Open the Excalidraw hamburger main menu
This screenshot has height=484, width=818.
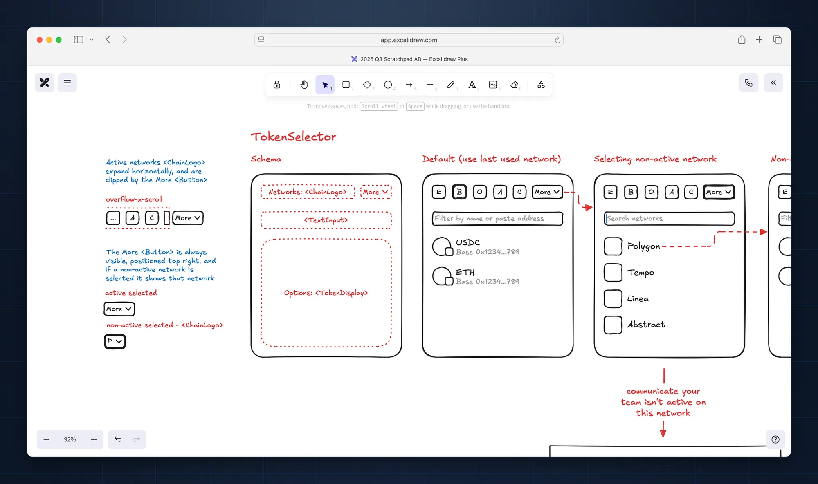(67, 83)
